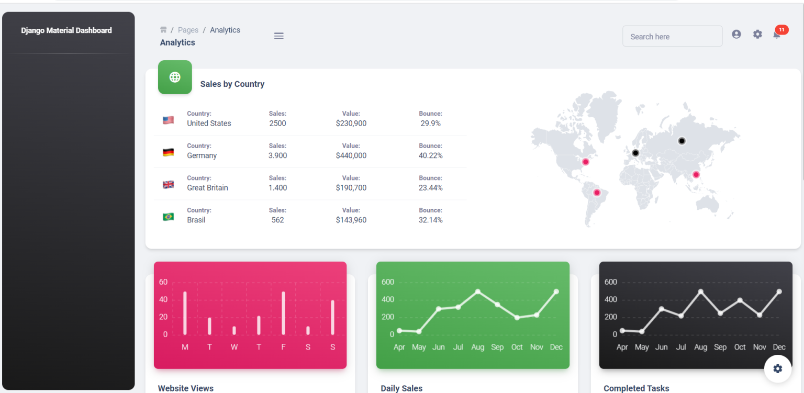The image size is (804, 393).
Task: Click the Great Britain flag icon
Action: pyautogui.click(x=168, y=185)
